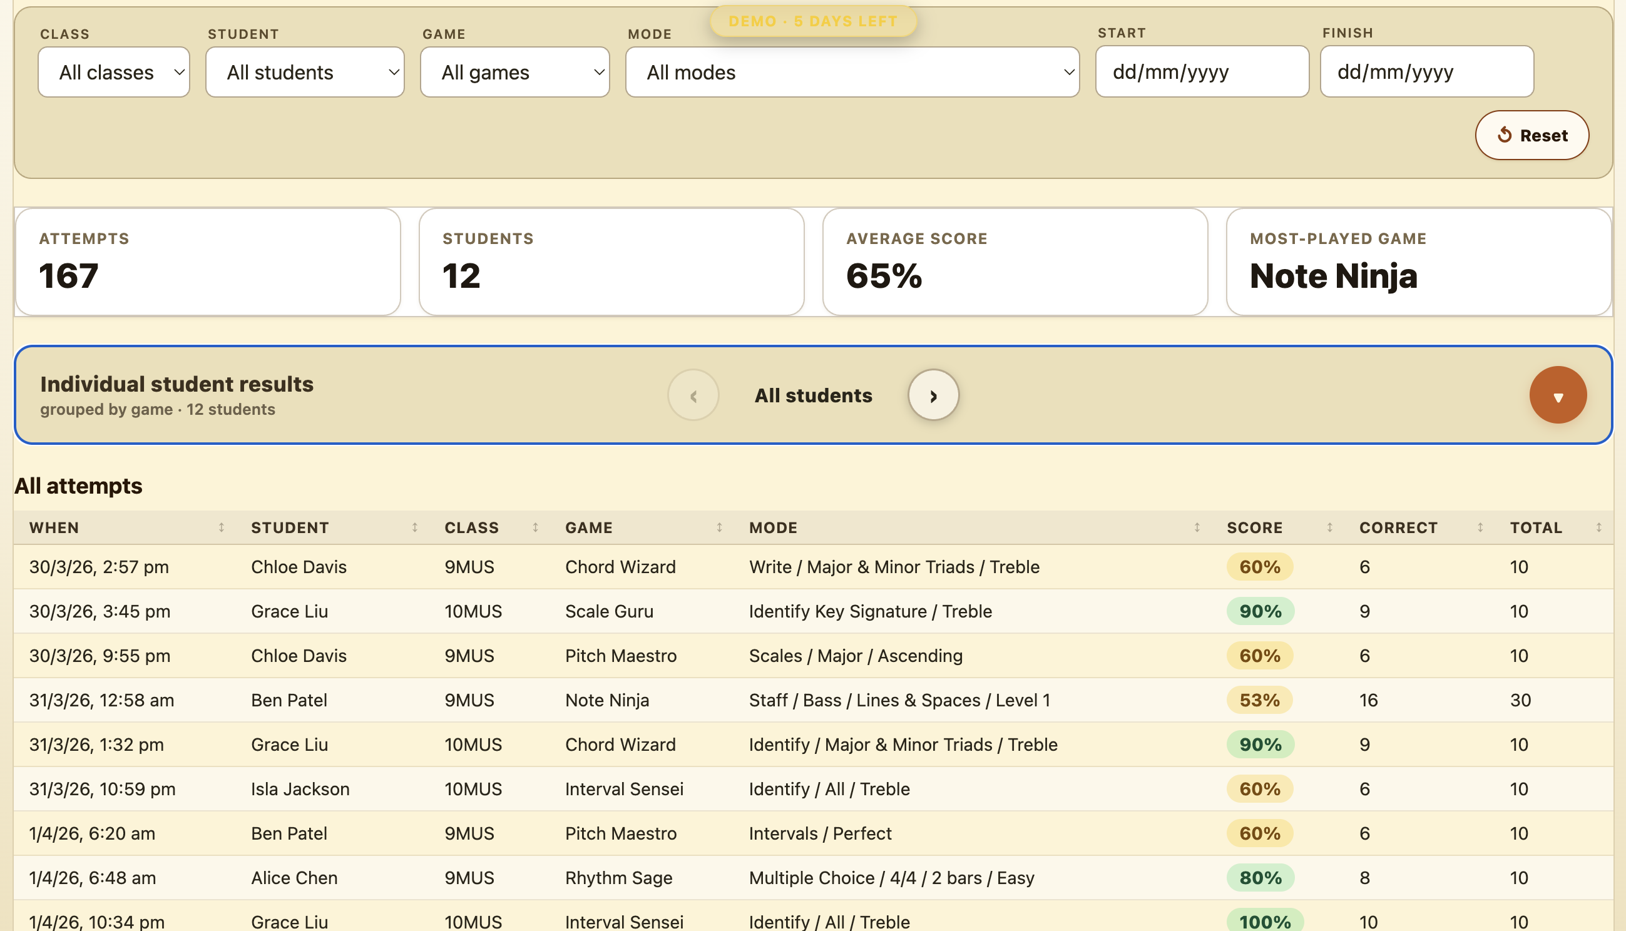Go to the next student with the right chevron

pos(934,395)
